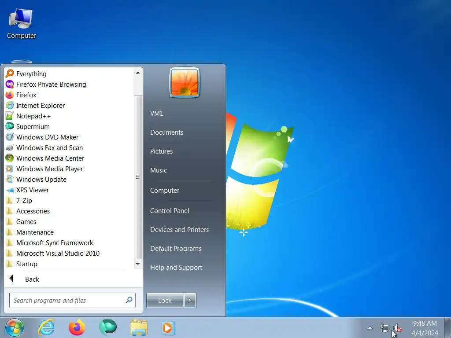Open Help and Support
The height and width of the screenshot is (338, 451).
tap(176, 268)
